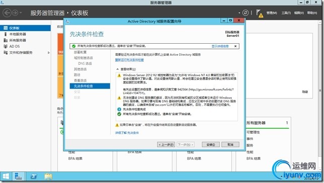The width and height of the screenshot is (324, 183).
Task: Open dropdown arrow next to refresh icon
Action: pyautogui.click(x=239, y=13)
